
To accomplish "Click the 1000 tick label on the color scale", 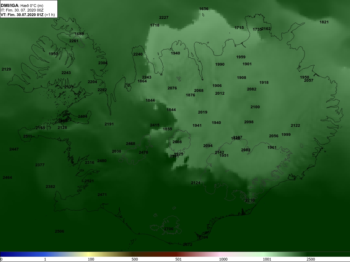I will pyautogui.click(x=223, y=259).
